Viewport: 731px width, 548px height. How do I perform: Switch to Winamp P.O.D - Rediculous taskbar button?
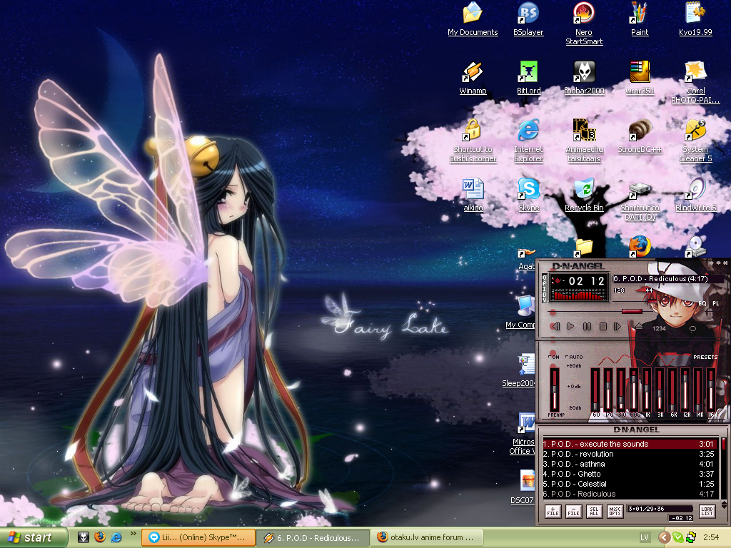313,537
